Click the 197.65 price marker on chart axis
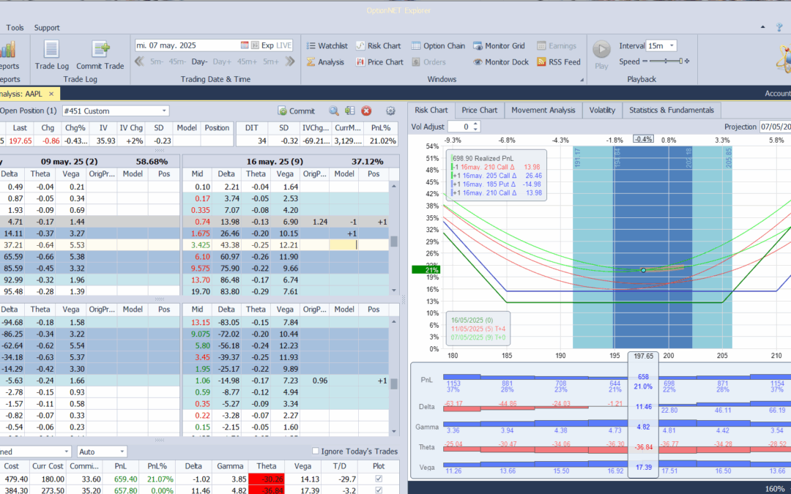 click(643, 356)
